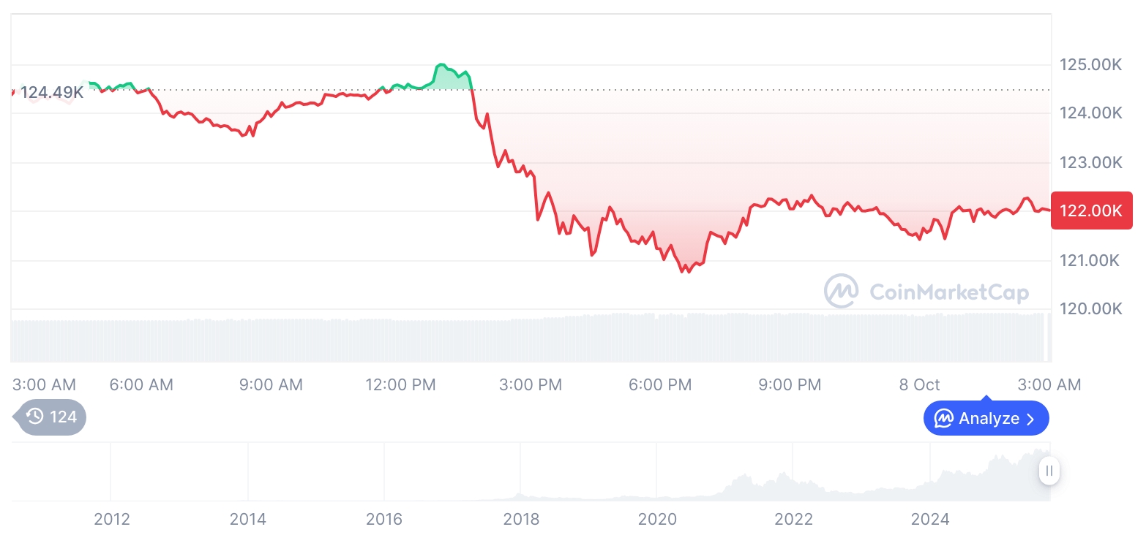Click the red 122.00K current price tag

click(1091, 211)
